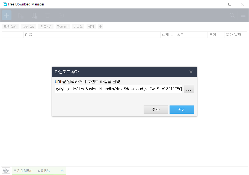Select the 모두 (25) filter tab

coord(10,27)
